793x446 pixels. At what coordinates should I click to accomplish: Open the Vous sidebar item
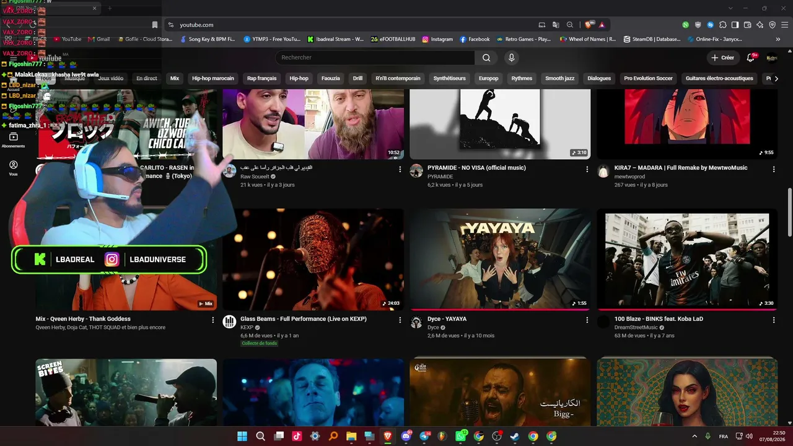tap(13, 168)
